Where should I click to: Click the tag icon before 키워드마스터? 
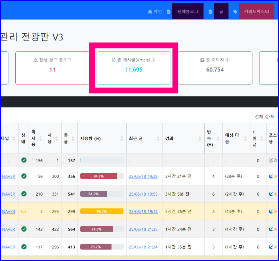pyautogui.click(x=235, y=12)
